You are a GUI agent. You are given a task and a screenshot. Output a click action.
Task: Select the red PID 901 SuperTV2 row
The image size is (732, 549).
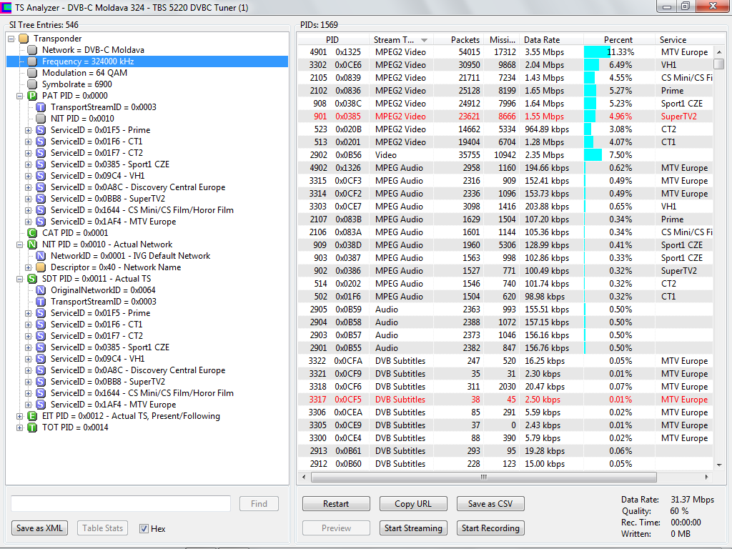coord(505,117)
